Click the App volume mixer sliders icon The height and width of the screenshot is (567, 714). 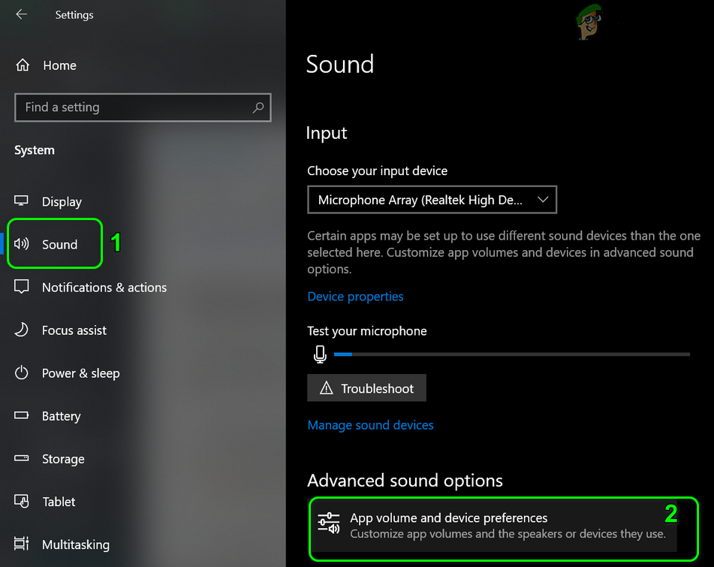tap(329, 523)
